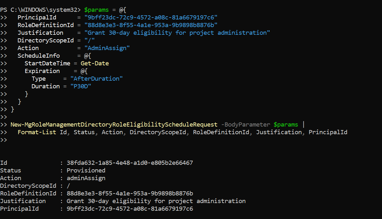Screen dimensions: 382x219
Task: Click the "AfterDuration" type value
Action: tap(96, 78)
